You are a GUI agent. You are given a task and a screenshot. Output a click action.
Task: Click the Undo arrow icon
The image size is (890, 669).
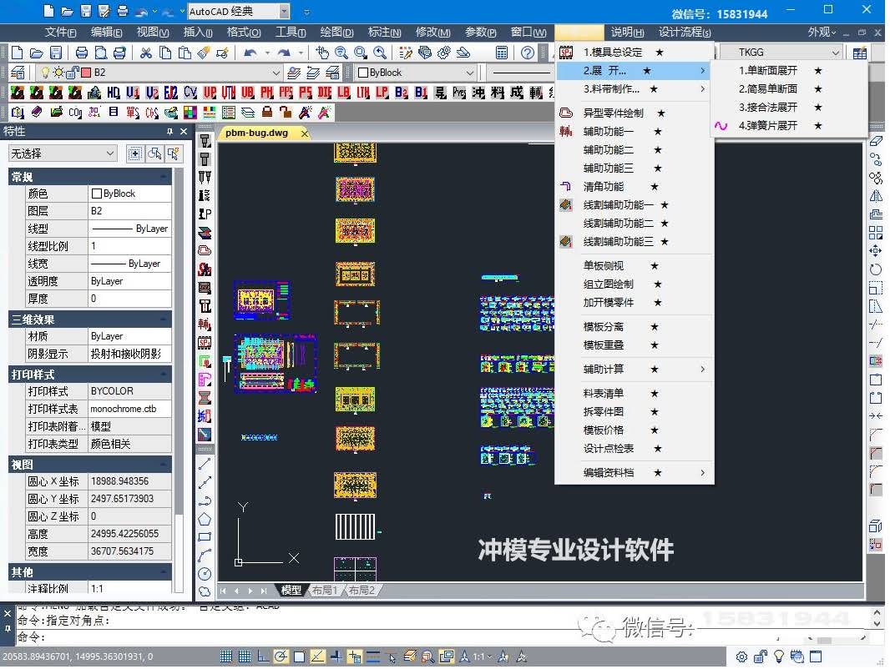[250, 53]
